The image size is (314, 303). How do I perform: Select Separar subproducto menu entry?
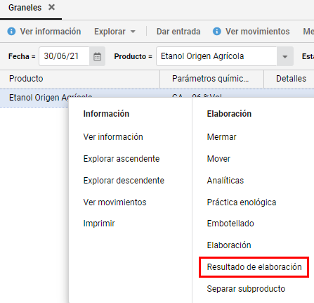(x=246, y=289)
